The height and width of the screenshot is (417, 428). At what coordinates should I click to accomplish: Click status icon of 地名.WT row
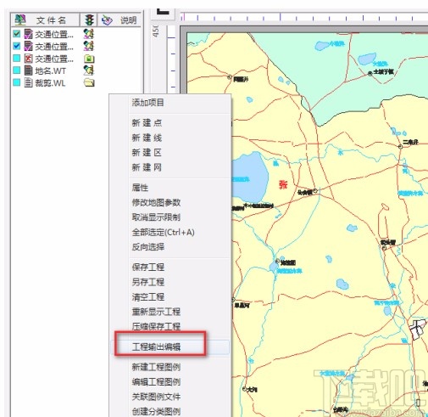[89, 70]
